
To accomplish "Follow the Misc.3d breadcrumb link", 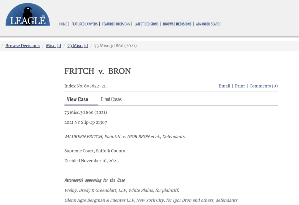I will 53,46.
